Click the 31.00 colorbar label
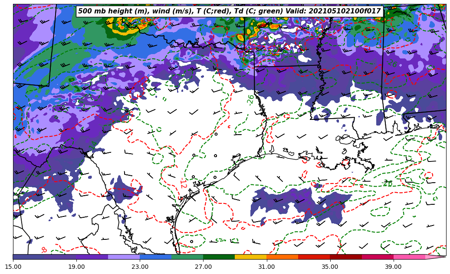 point(266,267)
